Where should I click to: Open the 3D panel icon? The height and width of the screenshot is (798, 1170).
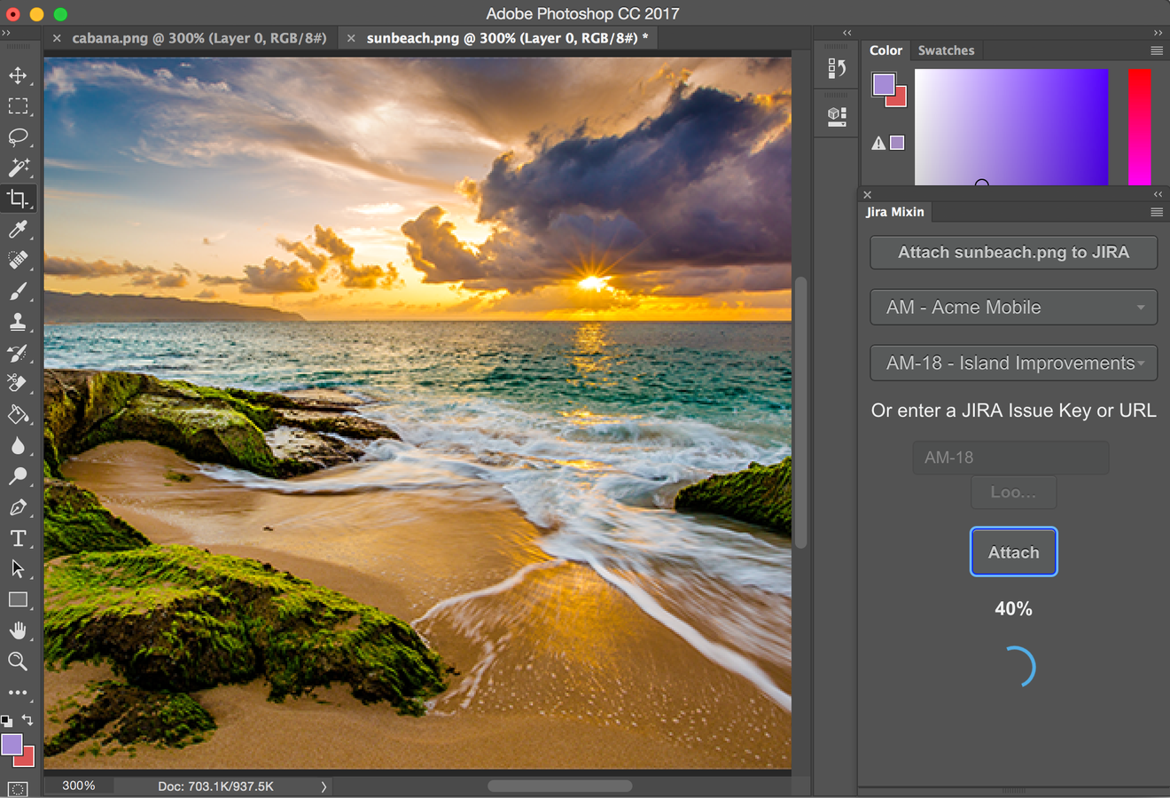837,116
